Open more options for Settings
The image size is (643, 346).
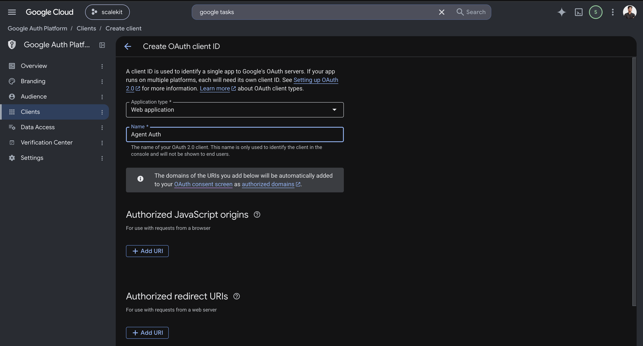[102, 158]
